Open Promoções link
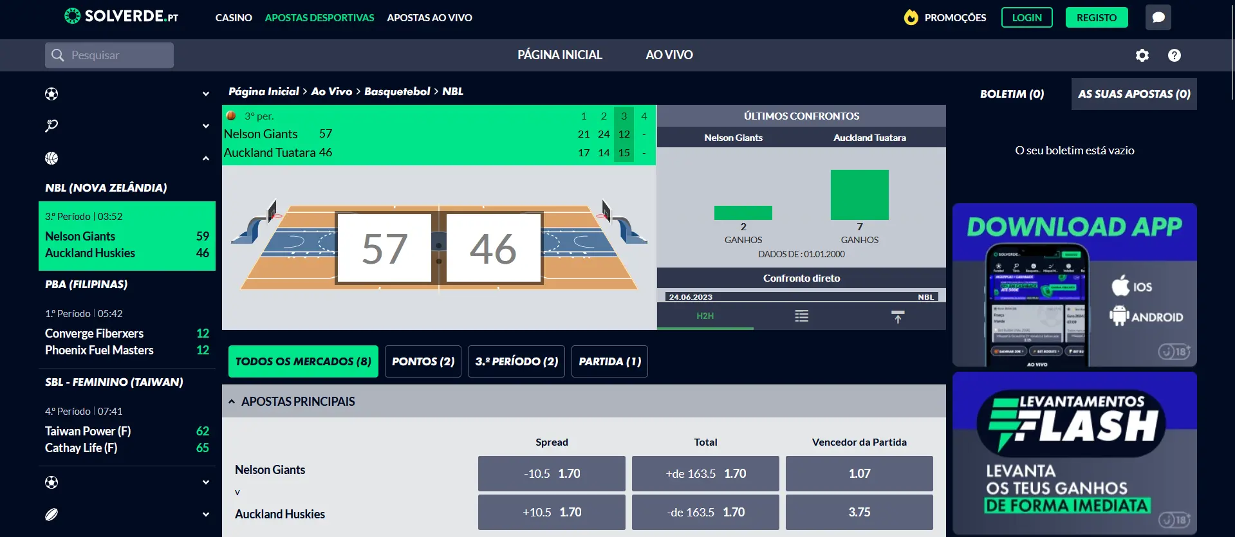 tap(955, 18)
